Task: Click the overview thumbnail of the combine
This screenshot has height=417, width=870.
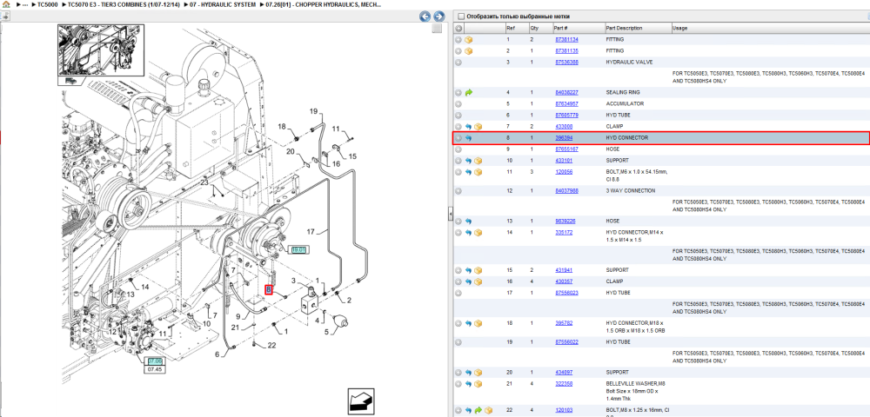Action: 101,50
